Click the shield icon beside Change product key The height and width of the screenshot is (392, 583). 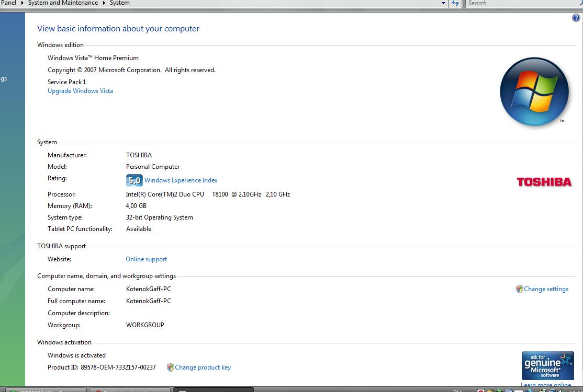(x=170, y=367)
